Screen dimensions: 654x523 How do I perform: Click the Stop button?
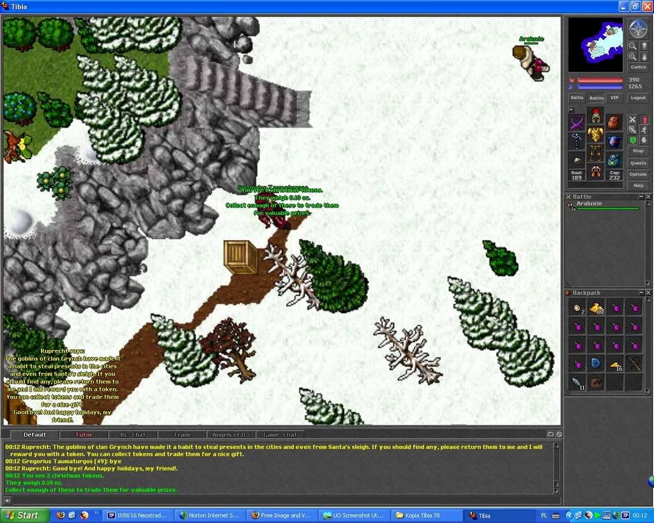click(x=638, y=151)
